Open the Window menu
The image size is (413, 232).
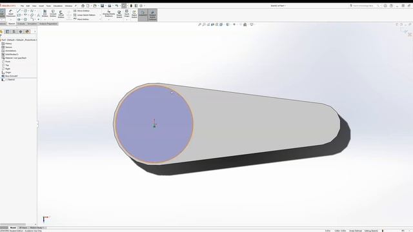pyautogui.click(x=68, y=6)
